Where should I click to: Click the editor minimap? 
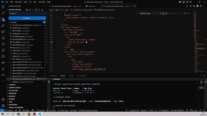click(199, 42)
